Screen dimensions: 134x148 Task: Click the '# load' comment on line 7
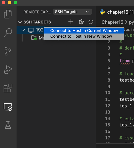tap(127, 74)
